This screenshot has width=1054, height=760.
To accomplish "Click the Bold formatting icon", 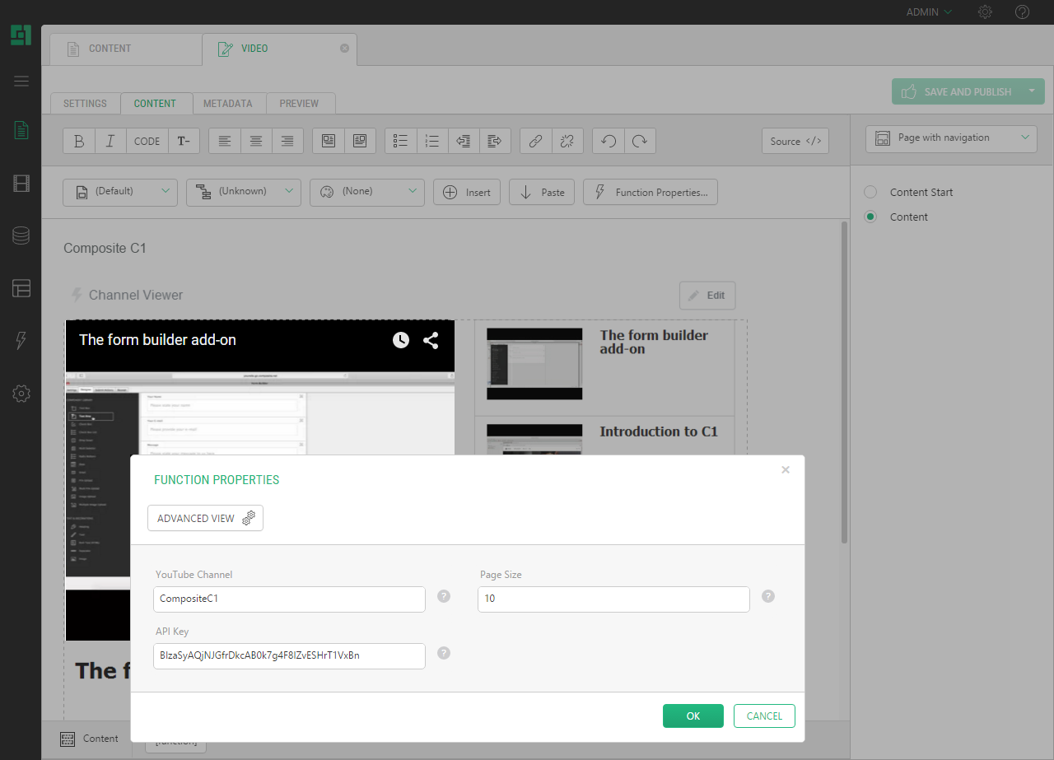I will pos(79,141).
